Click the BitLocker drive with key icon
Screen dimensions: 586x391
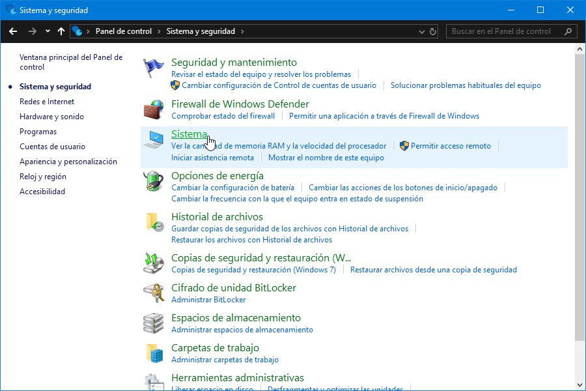153,293
